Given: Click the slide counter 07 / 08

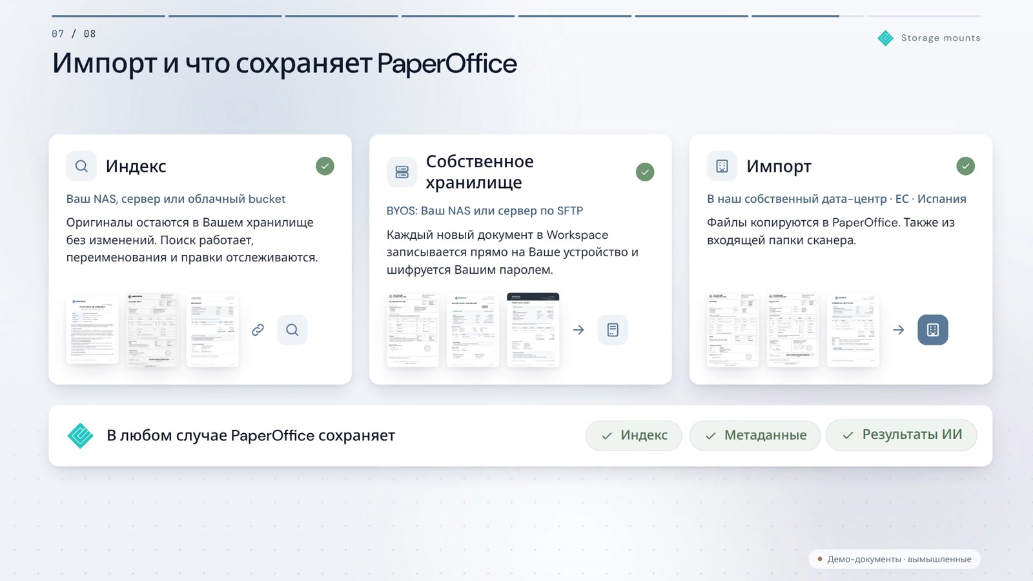Looking at the screenshot, I should [x=74, y=34].
